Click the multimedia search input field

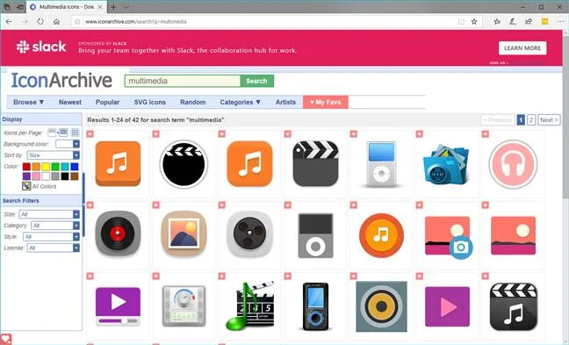coord(183,81)
